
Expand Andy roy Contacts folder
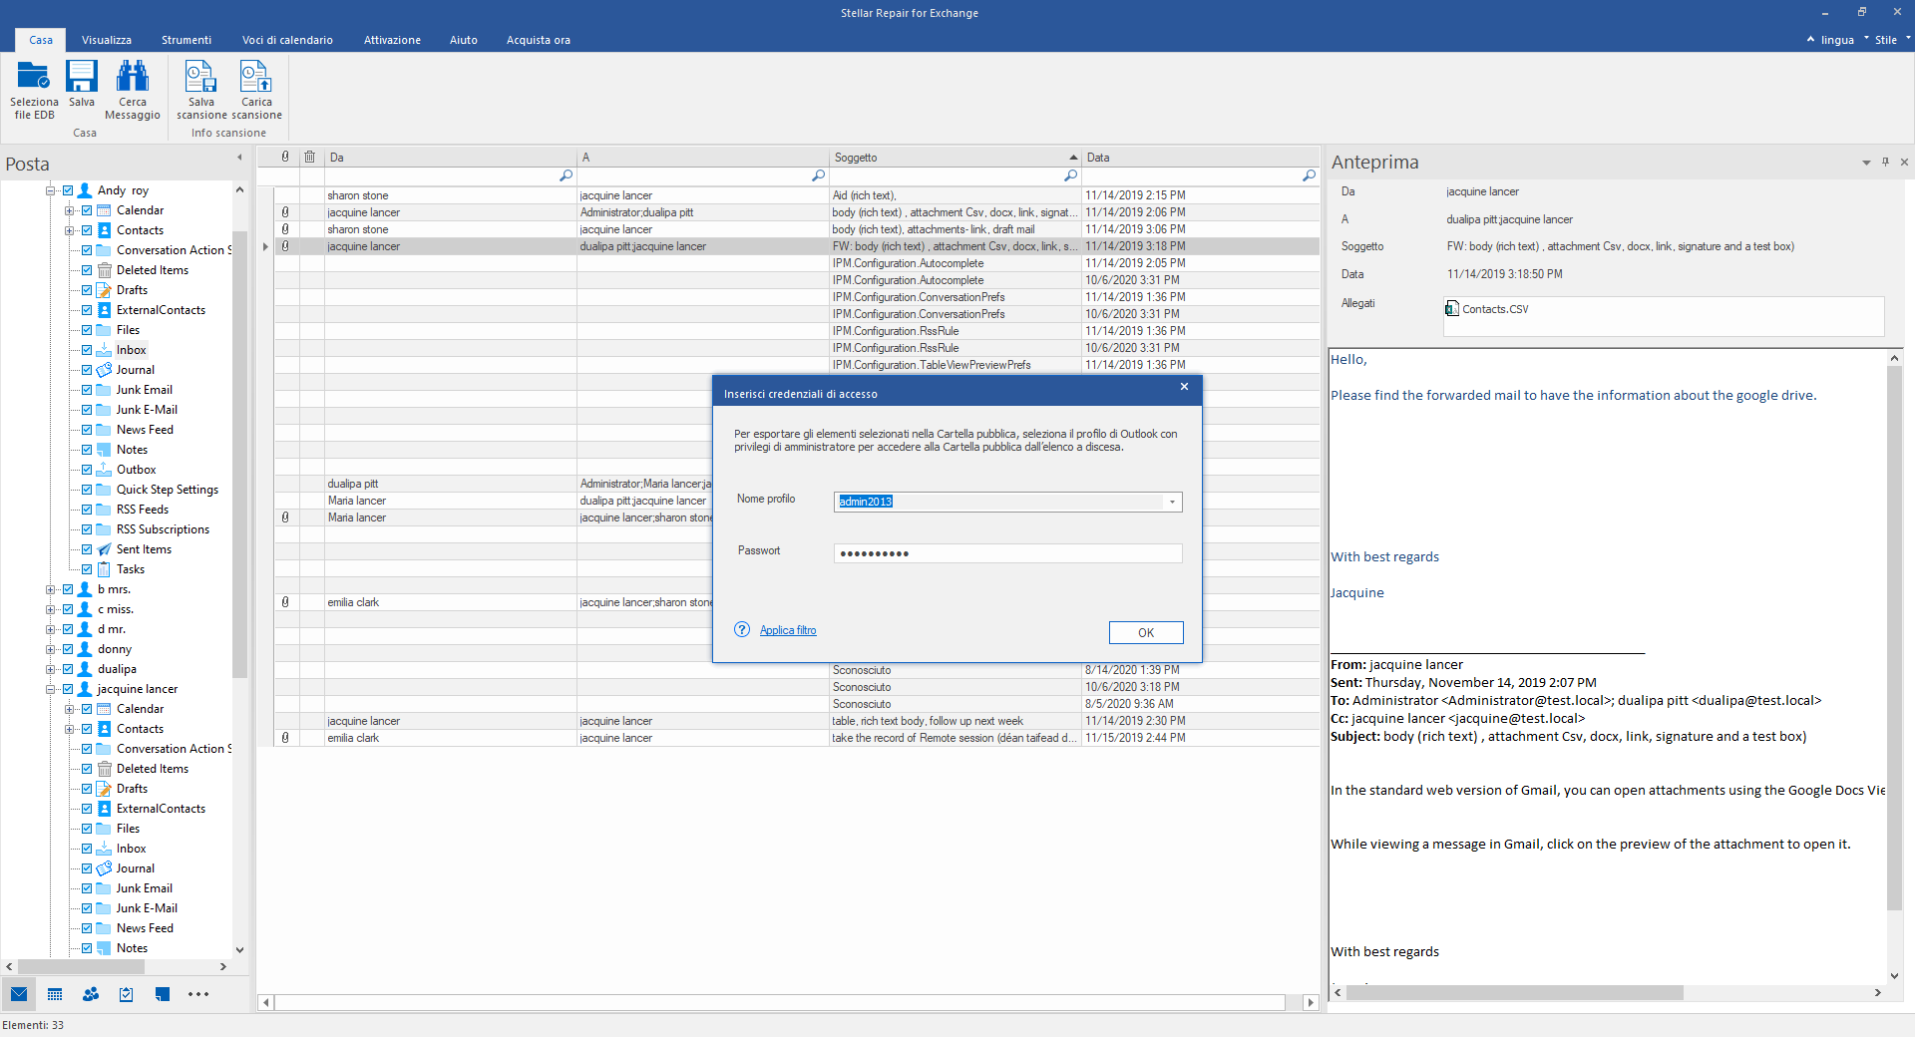tap(69, 230)
